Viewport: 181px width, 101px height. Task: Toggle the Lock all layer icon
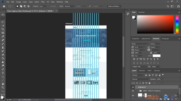coord(150,83)
